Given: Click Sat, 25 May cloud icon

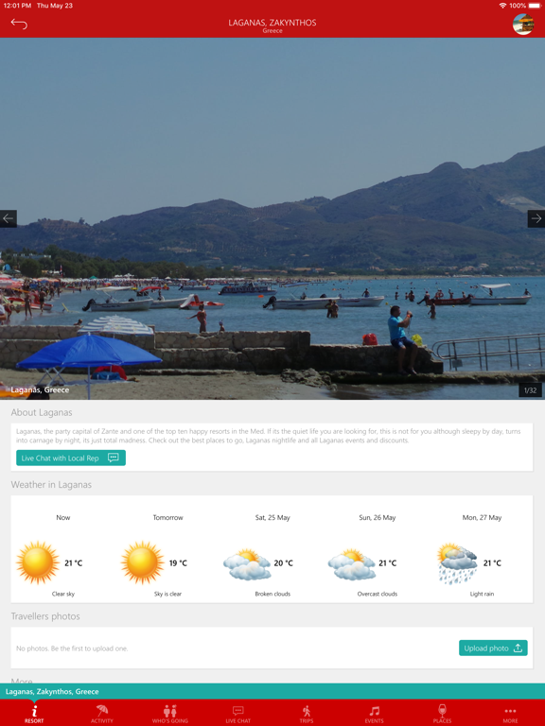Looking at the screenshot, I should point(247,564).
